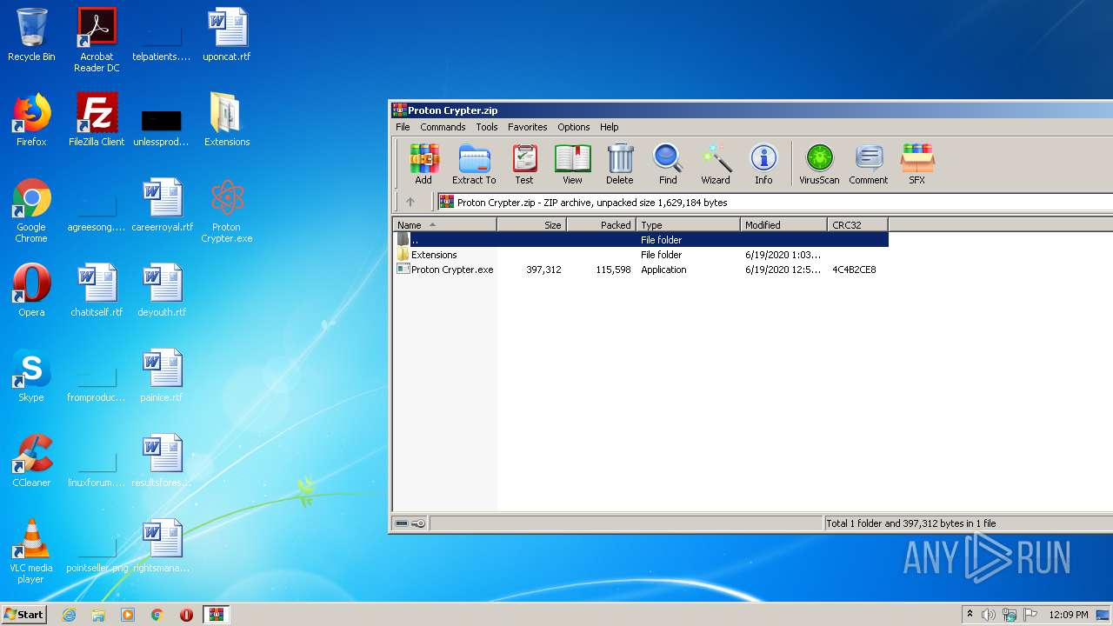Viewport: 1113px width, 626px height.
Task: Click the archive path address field
Action: [774, 202]
